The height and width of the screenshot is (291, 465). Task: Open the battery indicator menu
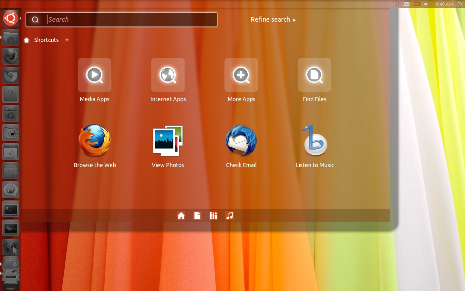click(417, 4)
